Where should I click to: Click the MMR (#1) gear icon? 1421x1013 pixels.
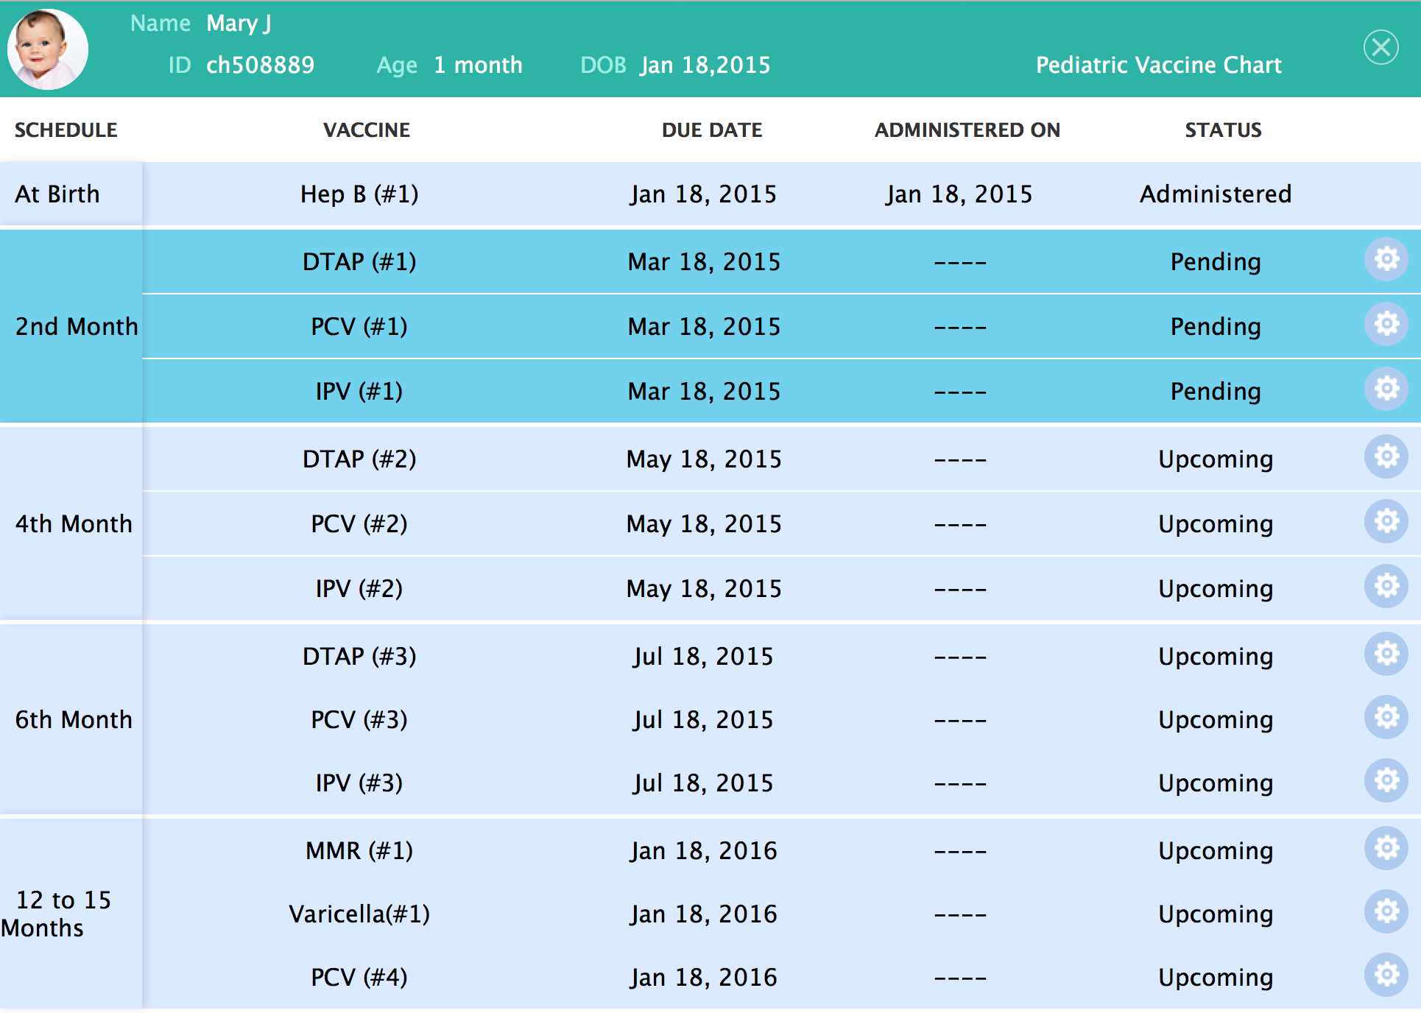1386,848
